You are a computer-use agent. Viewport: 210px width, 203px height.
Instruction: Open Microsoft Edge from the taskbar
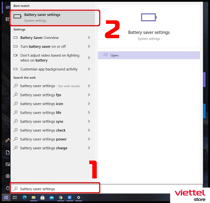pos(24,197)
